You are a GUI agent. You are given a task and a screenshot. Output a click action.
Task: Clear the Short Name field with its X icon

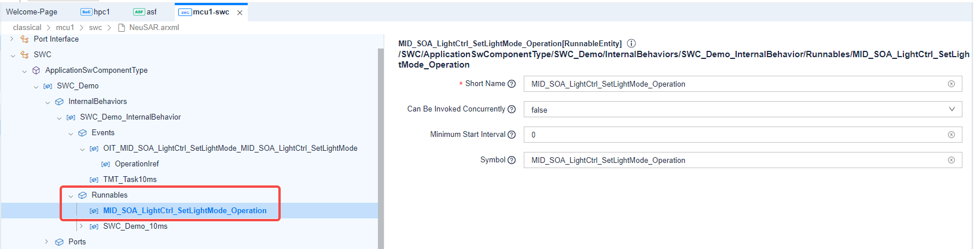[951, 84]
